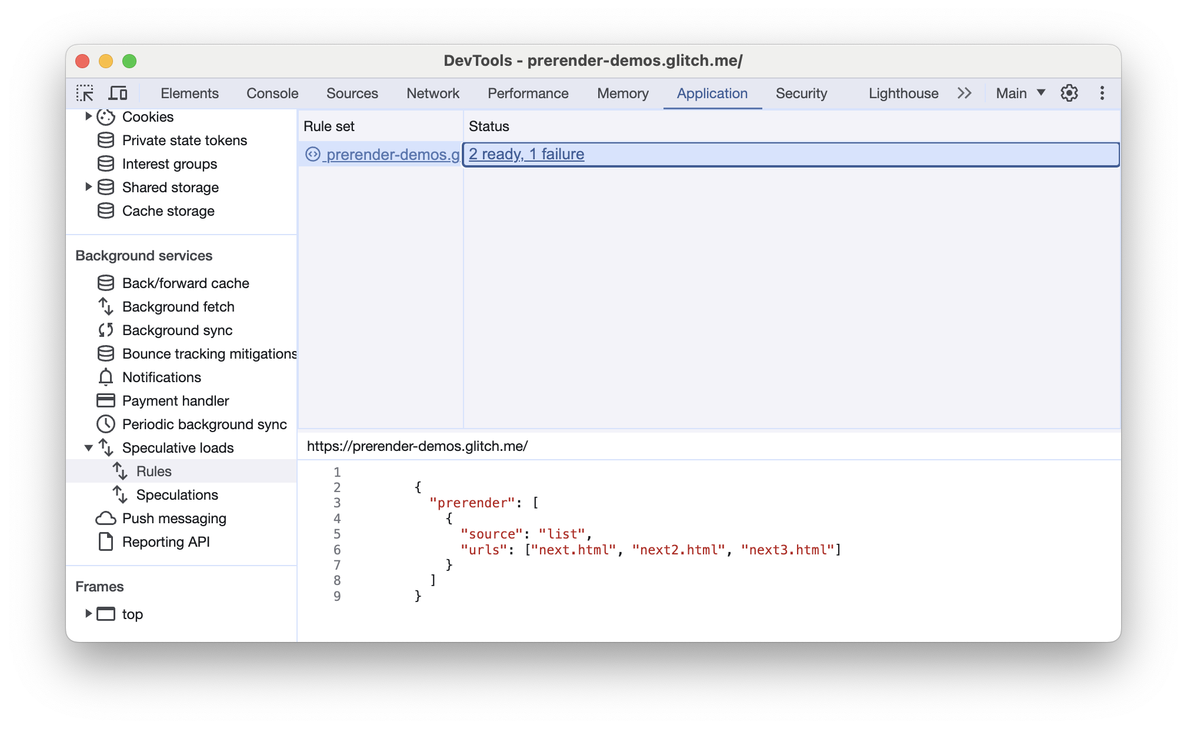
Task: Click the Reporting API sidebar item
Action: tap(166, 541)
